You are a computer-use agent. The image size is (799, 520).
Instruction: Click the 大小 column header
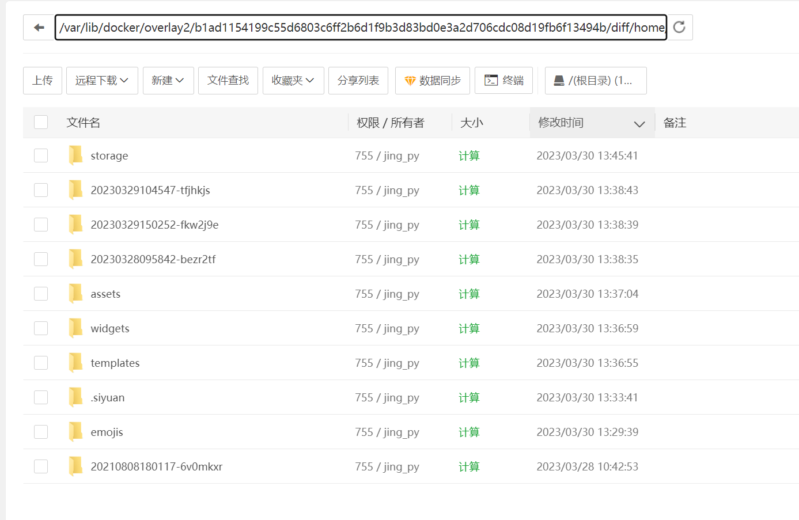pos(472,123)
